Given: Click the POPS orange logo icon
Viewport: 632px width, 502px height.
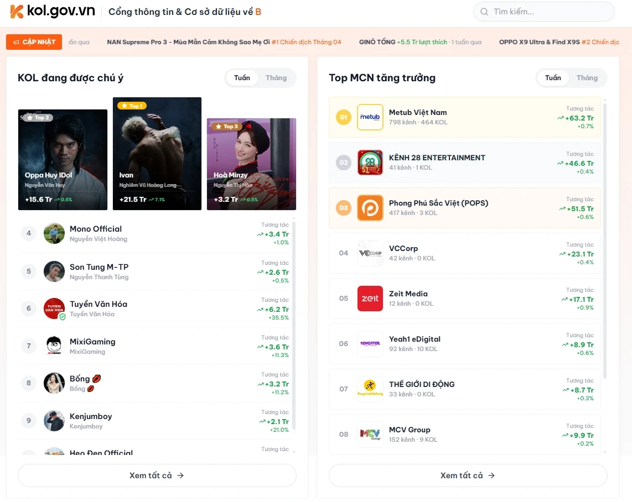Looking at the screenshot, I should [x=370, y=208].
